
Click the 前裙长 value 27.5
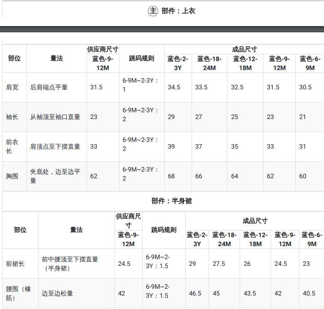pyautogui.click(x=219, y=264)
